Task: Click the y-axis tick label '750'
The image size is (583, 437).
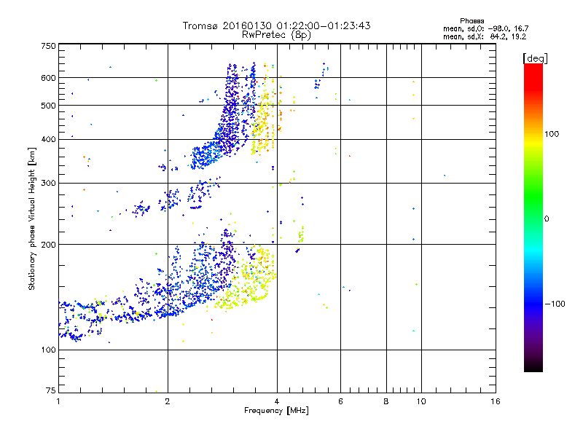Action: point(48,46)
